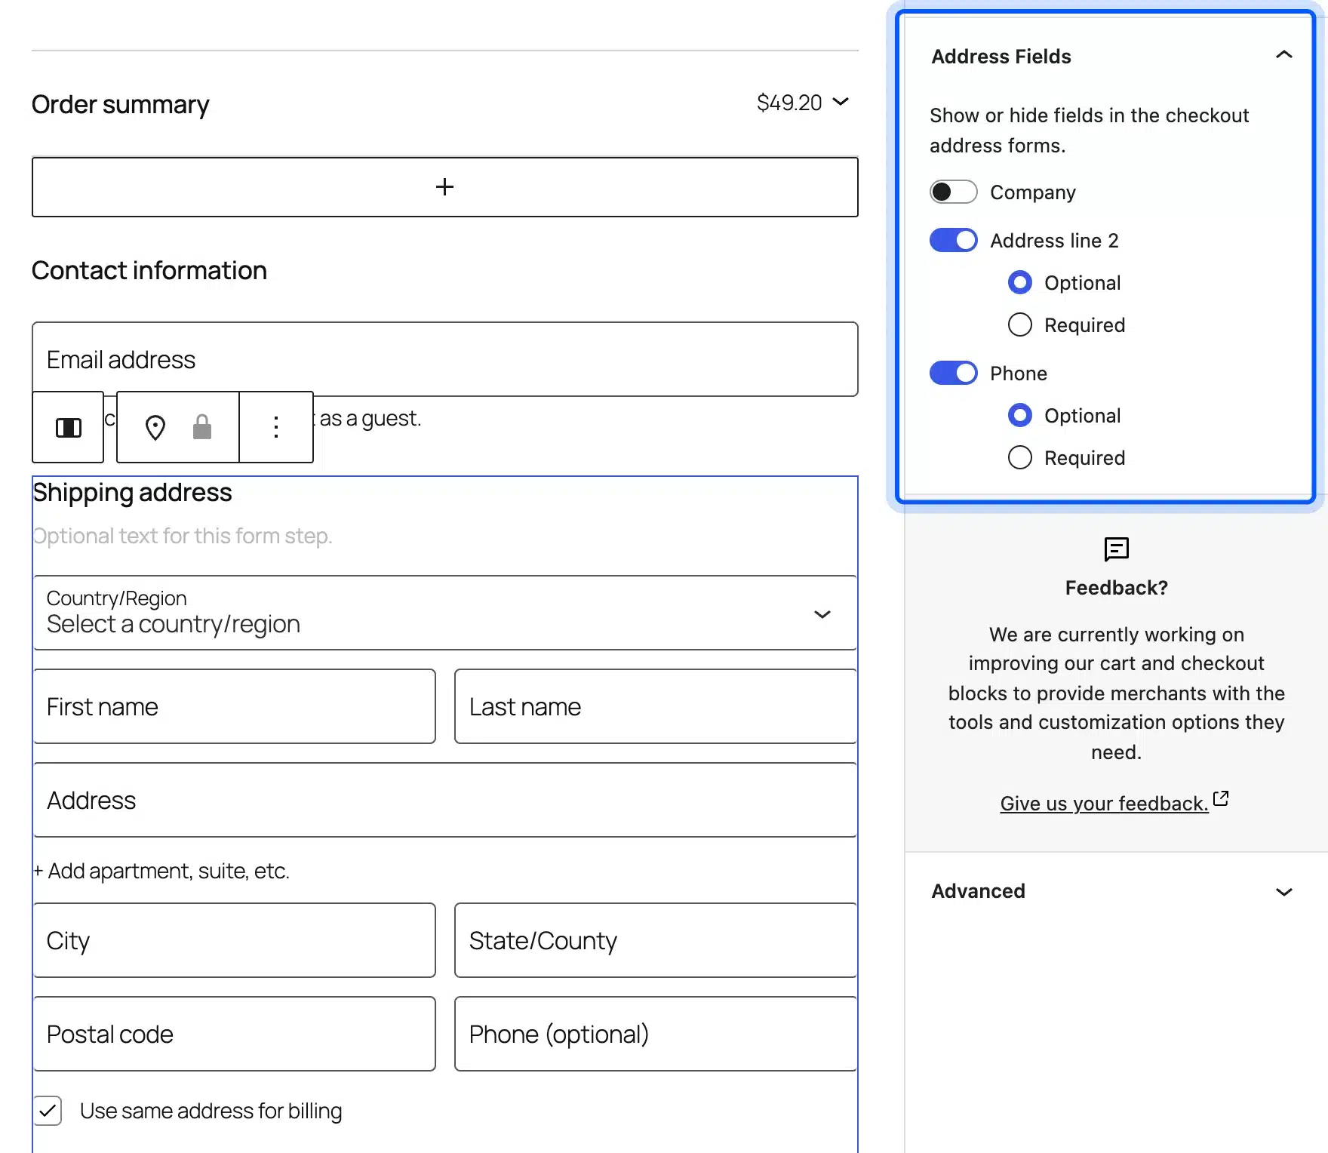Collapse the Address Fields panel

click(1284, 55)
